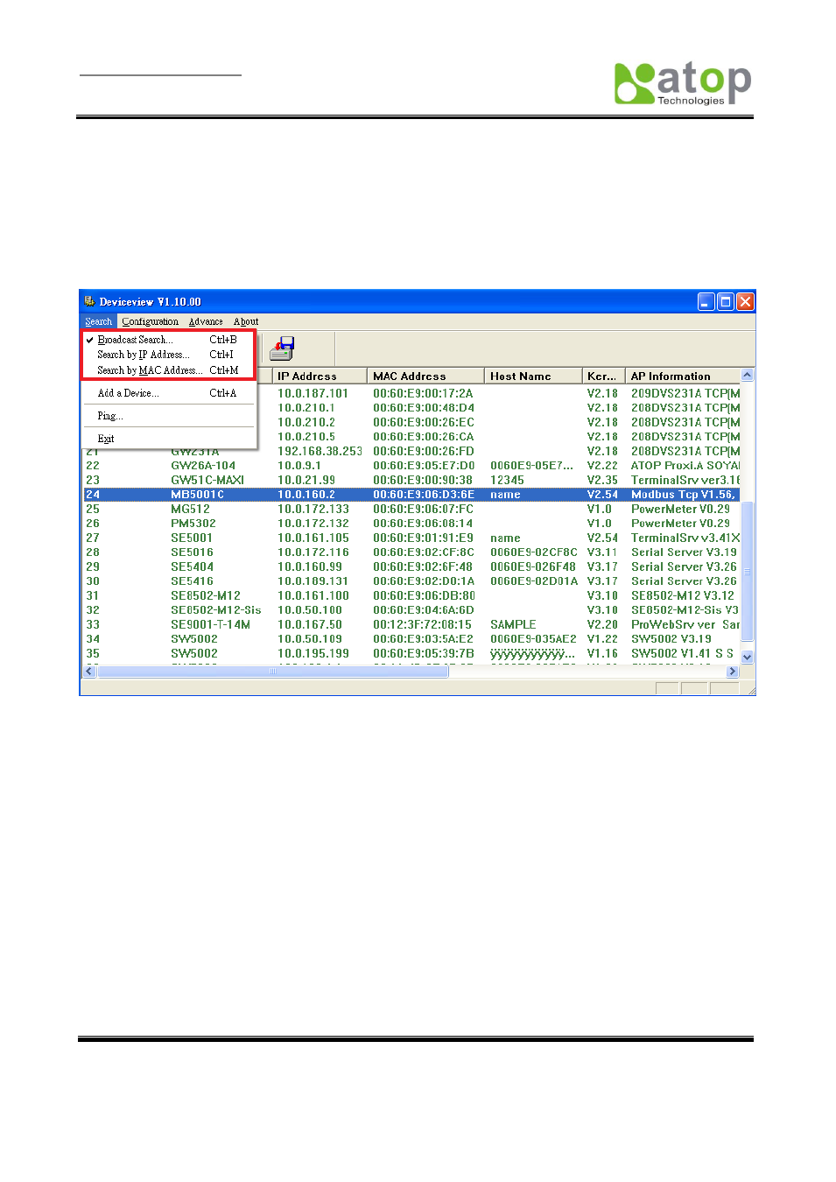Screen dimensions: 836x1182
Task: Click row number 30
Action: tap(93, 581)
